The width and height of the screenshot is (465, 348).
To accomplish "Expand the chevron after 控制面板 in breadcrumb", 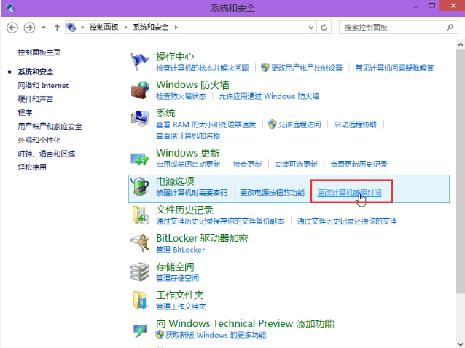I will click(128, 28).
